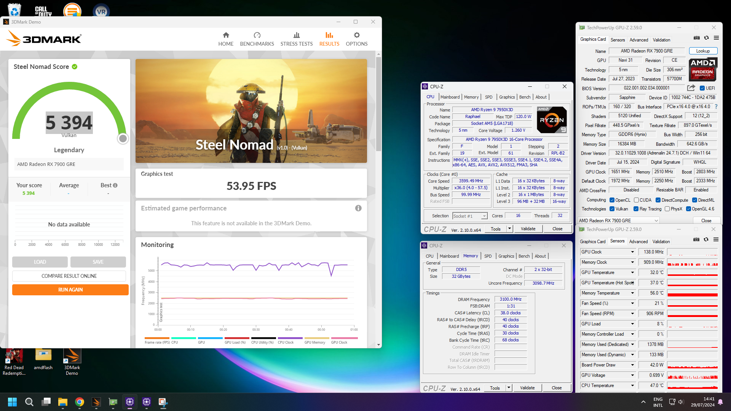The width and height of the screenshot is (731, 411).
Task: Toggle the UEFI checkbox in GPU-Z
Action: point(702,88)
